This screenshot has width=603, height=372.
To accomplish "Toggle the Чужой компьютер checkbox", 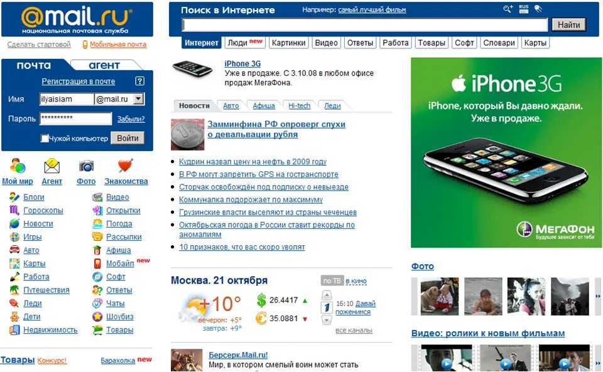I will [x=45, y=138].
